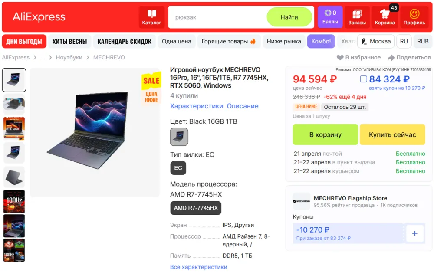Open the Все характеристики link
Viewport: 434px width, 272px height.
tap(198, 267)
